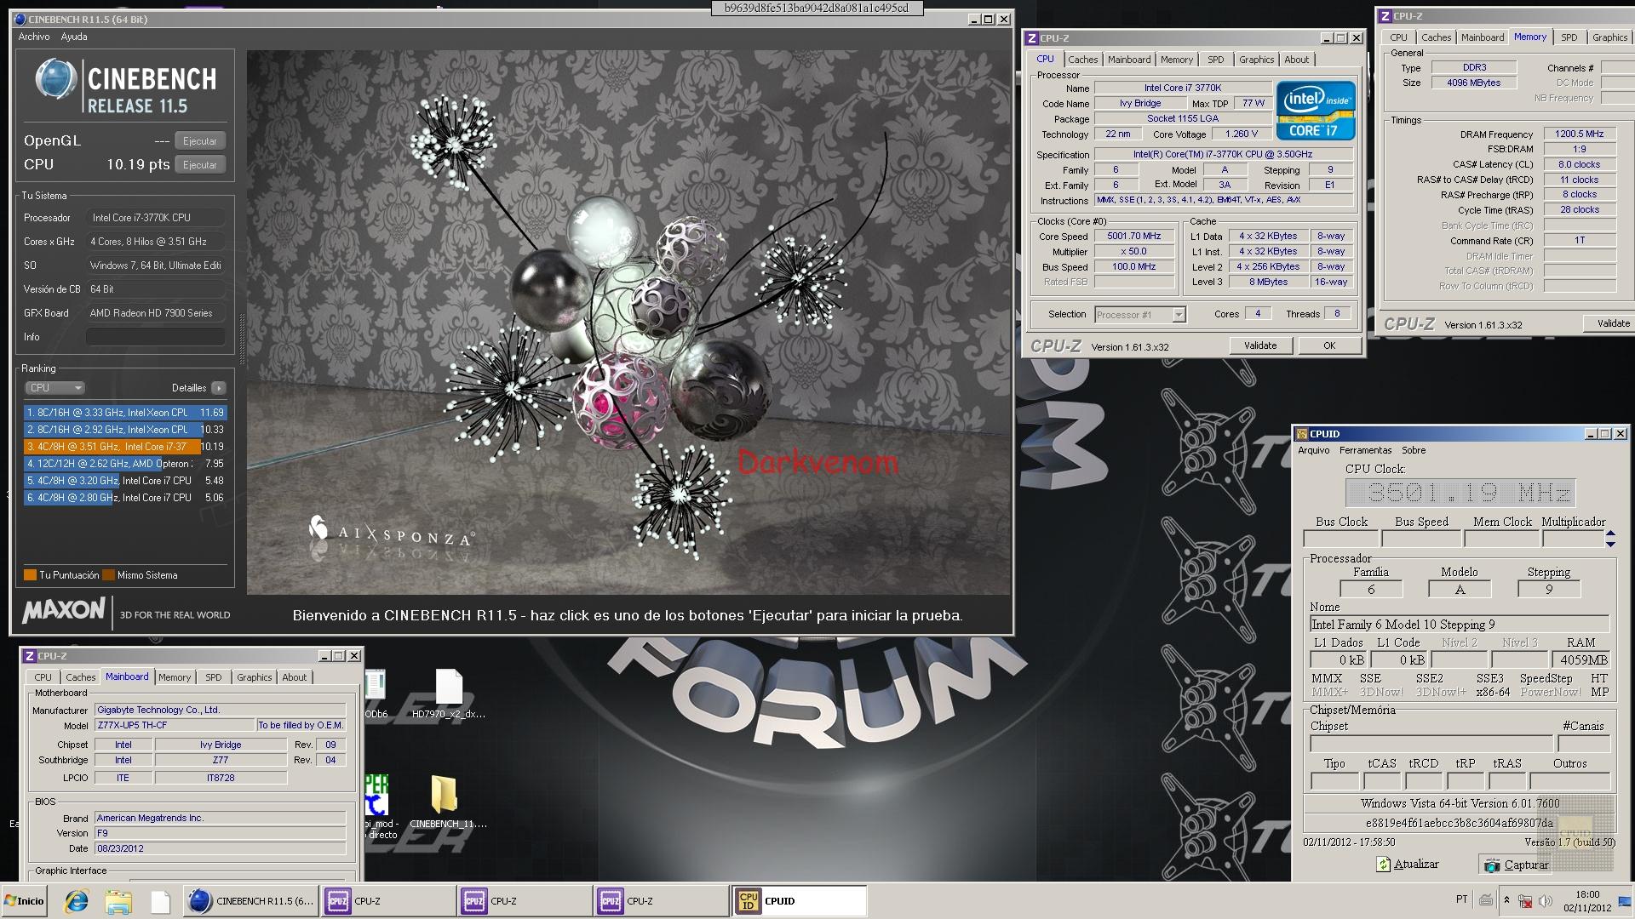
Task: Show hidden tray icons arrow
Action: [x=1506, y=900]
